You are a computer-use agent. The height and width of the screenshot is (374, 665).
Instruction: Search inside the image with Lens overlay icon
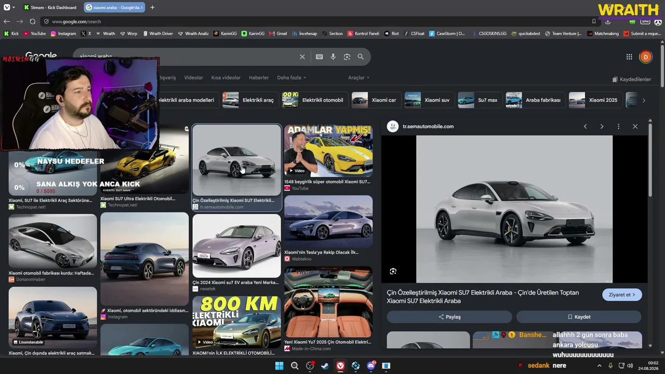[x=393, y=271]
